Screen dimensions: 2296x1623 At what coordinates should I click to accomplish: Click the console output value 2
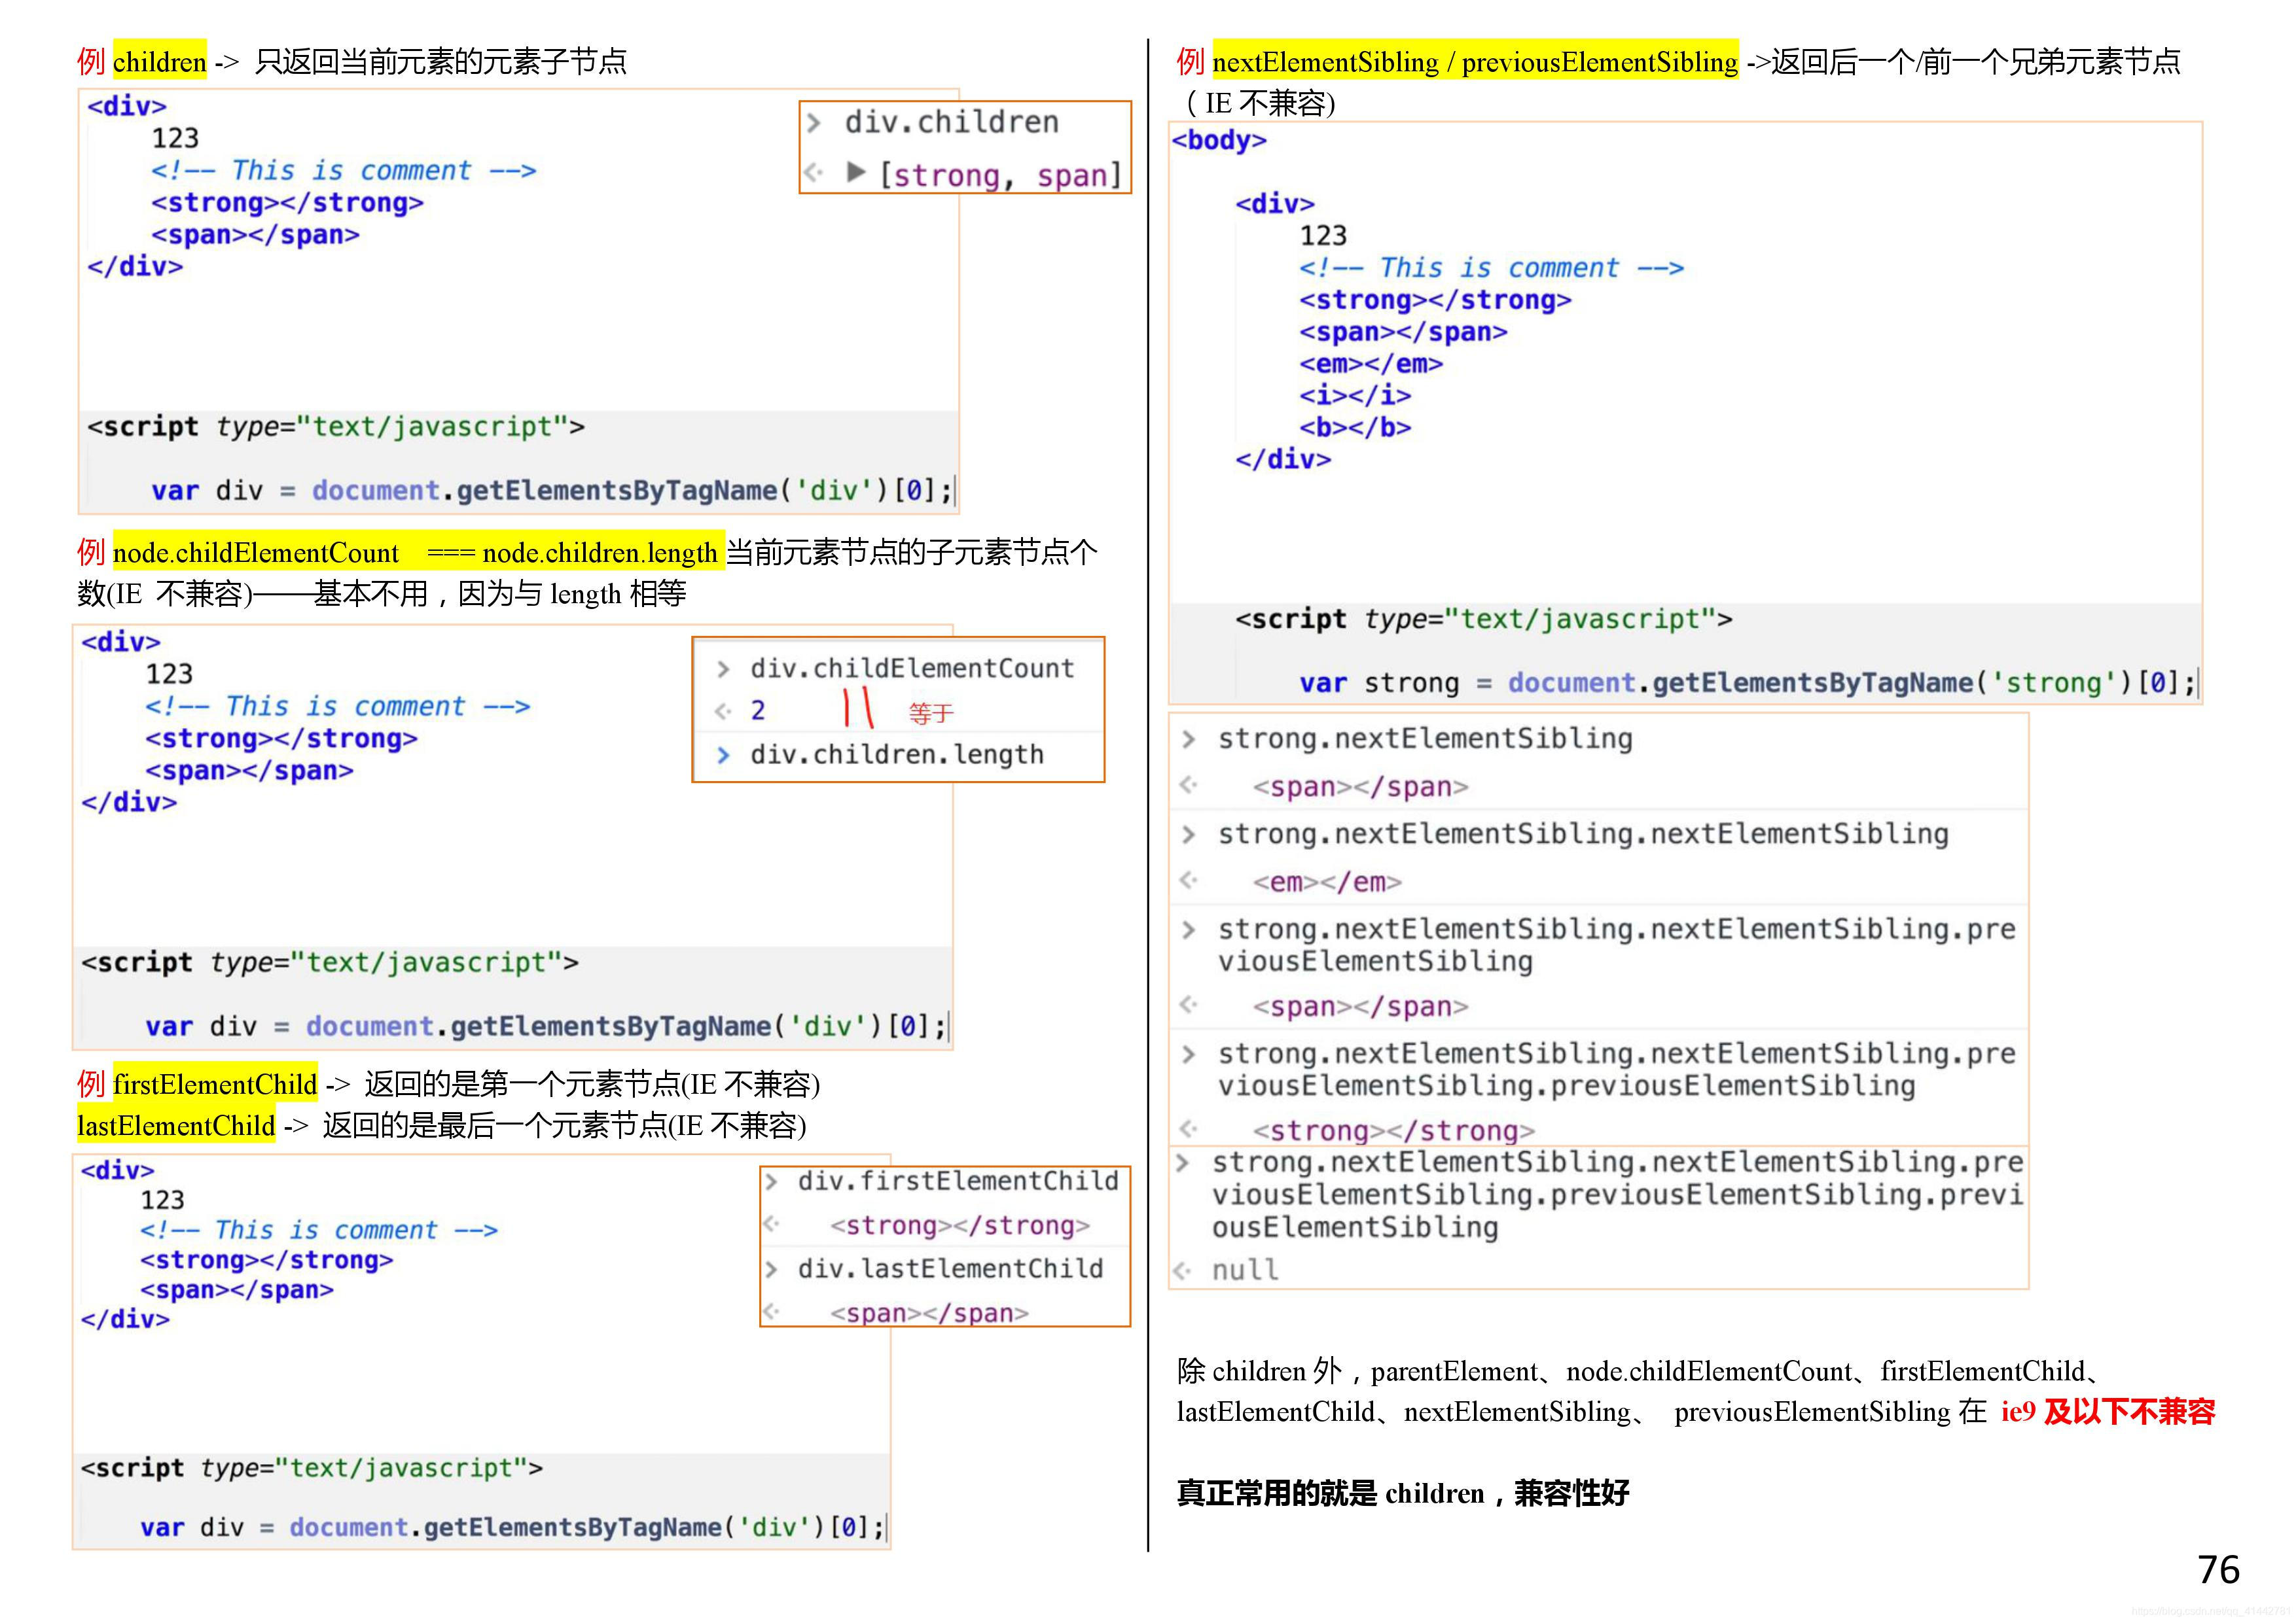click(x=758, y=710)
